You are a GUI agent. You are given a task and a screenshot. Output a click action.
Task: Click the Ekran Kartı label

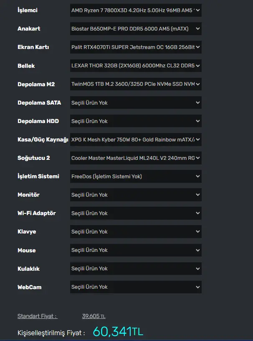click(x=33, y=47)
